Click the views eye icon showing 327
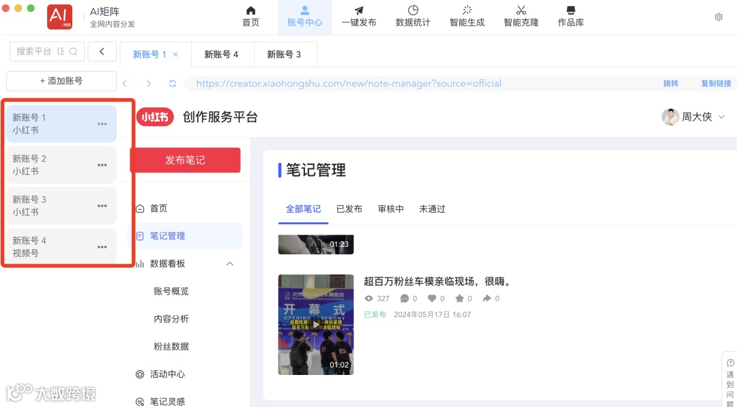Image resolution: width=737 pixels, height=407 pixels. click(369, 299)
